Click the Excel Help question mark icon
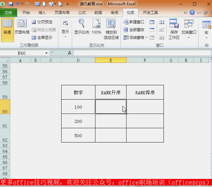Viewport: 212px width, 187px height. click(x=192, y=12)
